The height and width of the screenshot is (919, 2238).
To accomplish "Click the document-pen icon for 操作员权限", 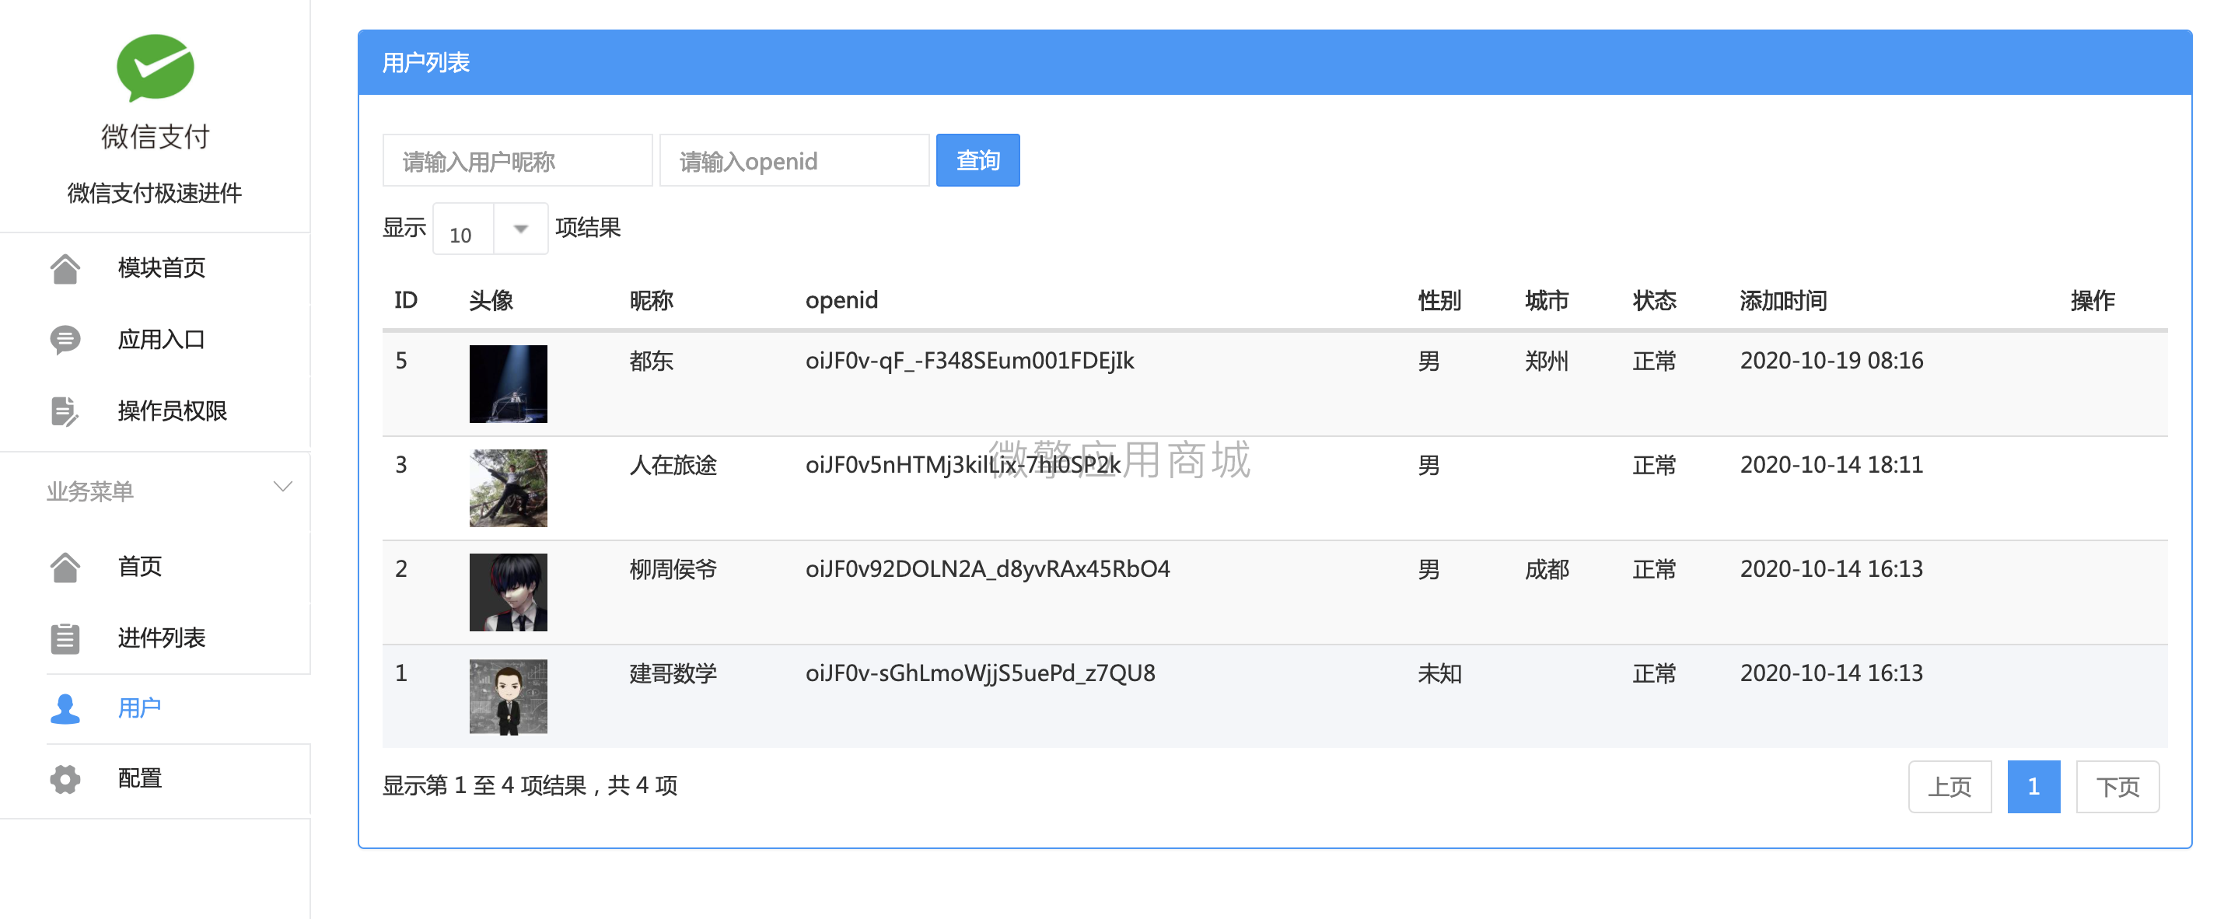I will point(65,412).
